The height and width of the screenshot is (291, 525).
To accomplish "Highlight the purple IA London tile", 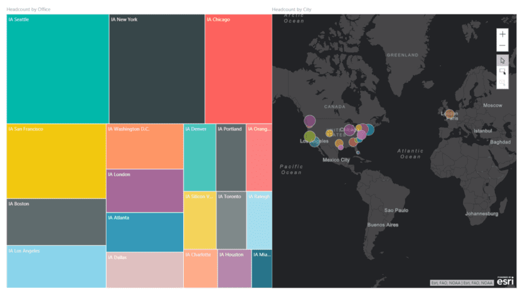I will tap(145, 191).
